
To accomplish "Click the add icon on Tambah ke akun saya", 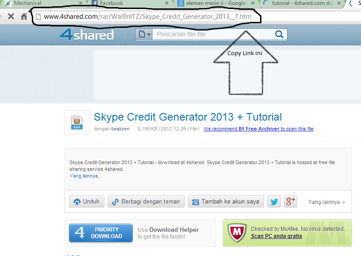I will (x=196, y=202).
